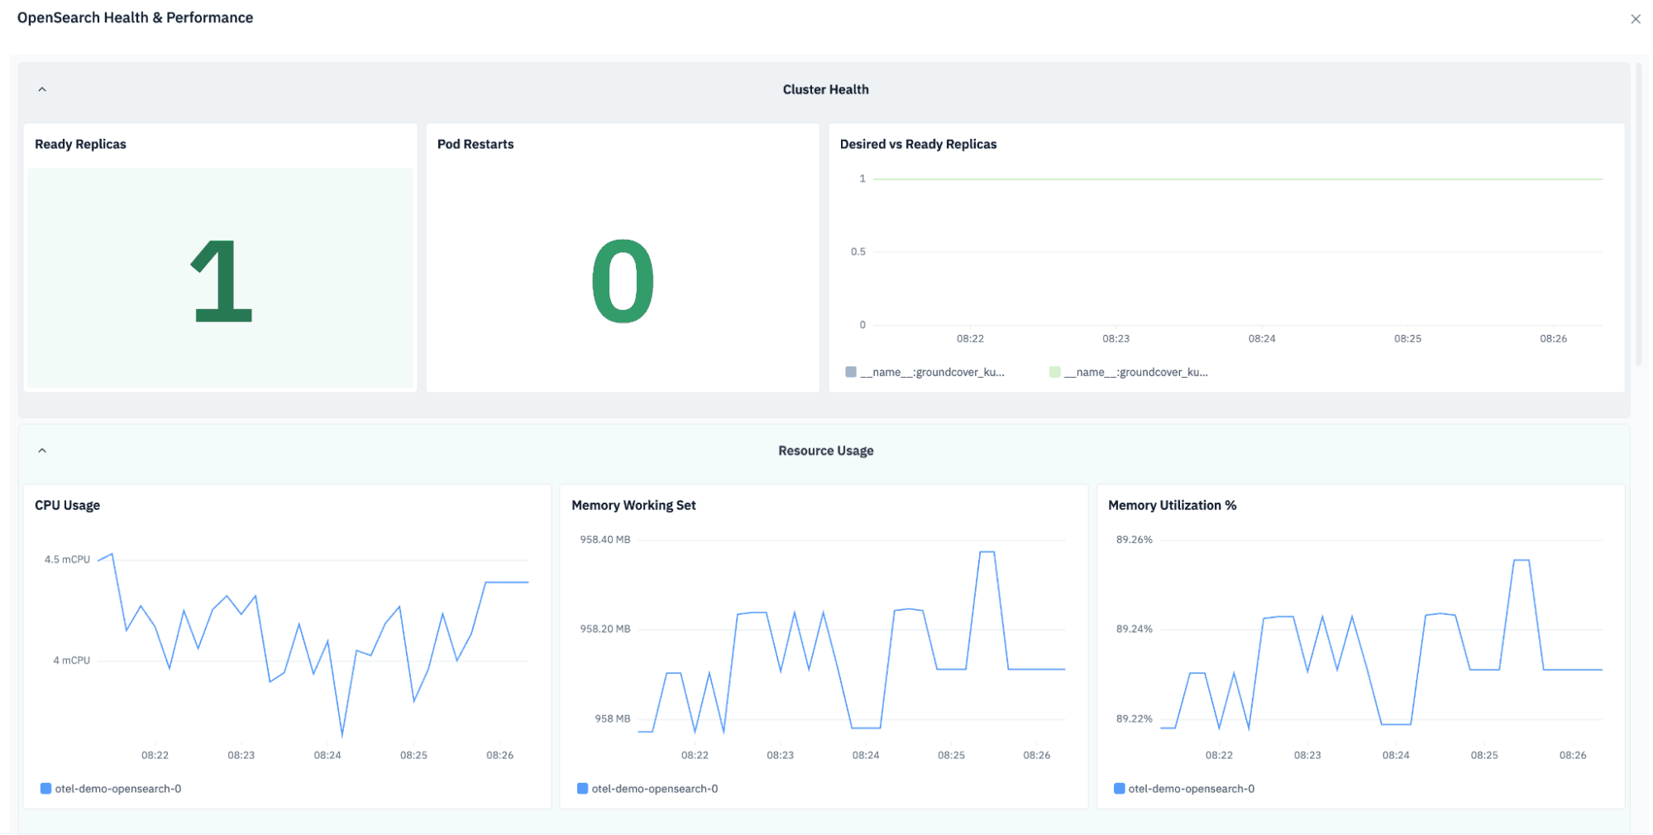Close the OpenSearch Health & Performance dashboard
1653x835 pixels.
[1635, 19]
